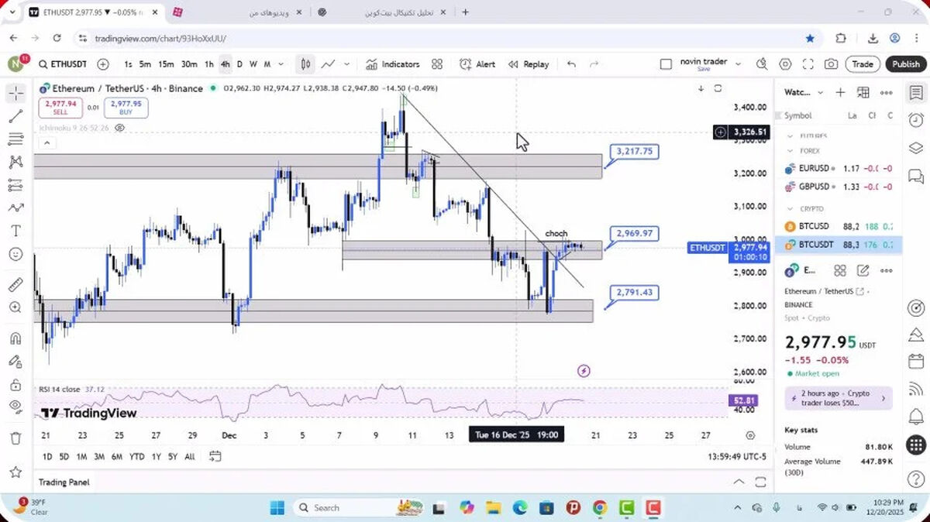The width and height of the screenshot is (930, 522).
Task: Open the patterns drawing tool
Action: point(15,162)
